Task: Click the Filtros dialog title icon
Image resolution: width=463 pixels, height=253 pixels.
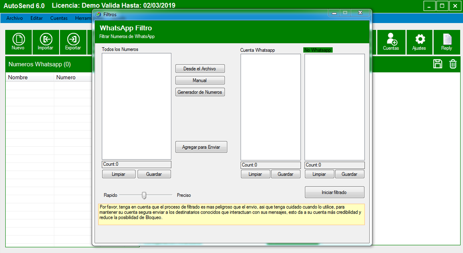Action: tap(98, 14)
